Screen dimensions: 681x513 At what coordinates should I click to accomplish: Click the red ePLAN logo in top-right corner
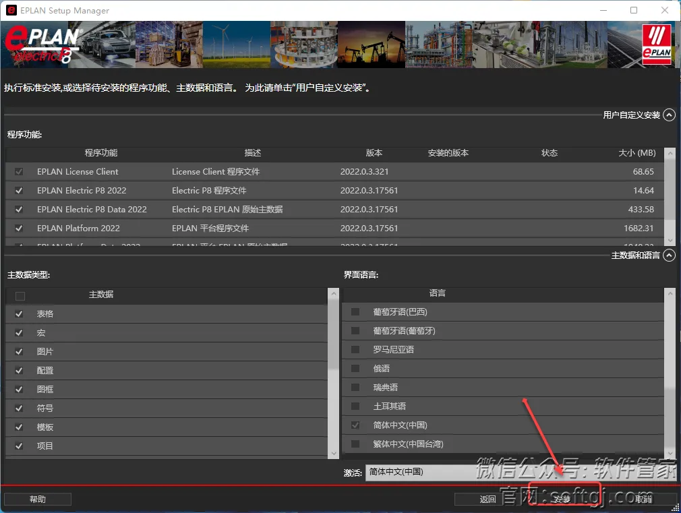coord(657,44)
